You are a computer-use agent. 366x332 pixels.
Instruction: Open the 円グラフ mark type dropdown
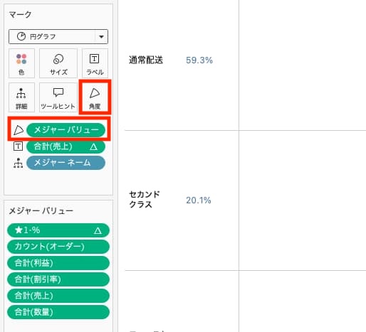coord(58,36)
